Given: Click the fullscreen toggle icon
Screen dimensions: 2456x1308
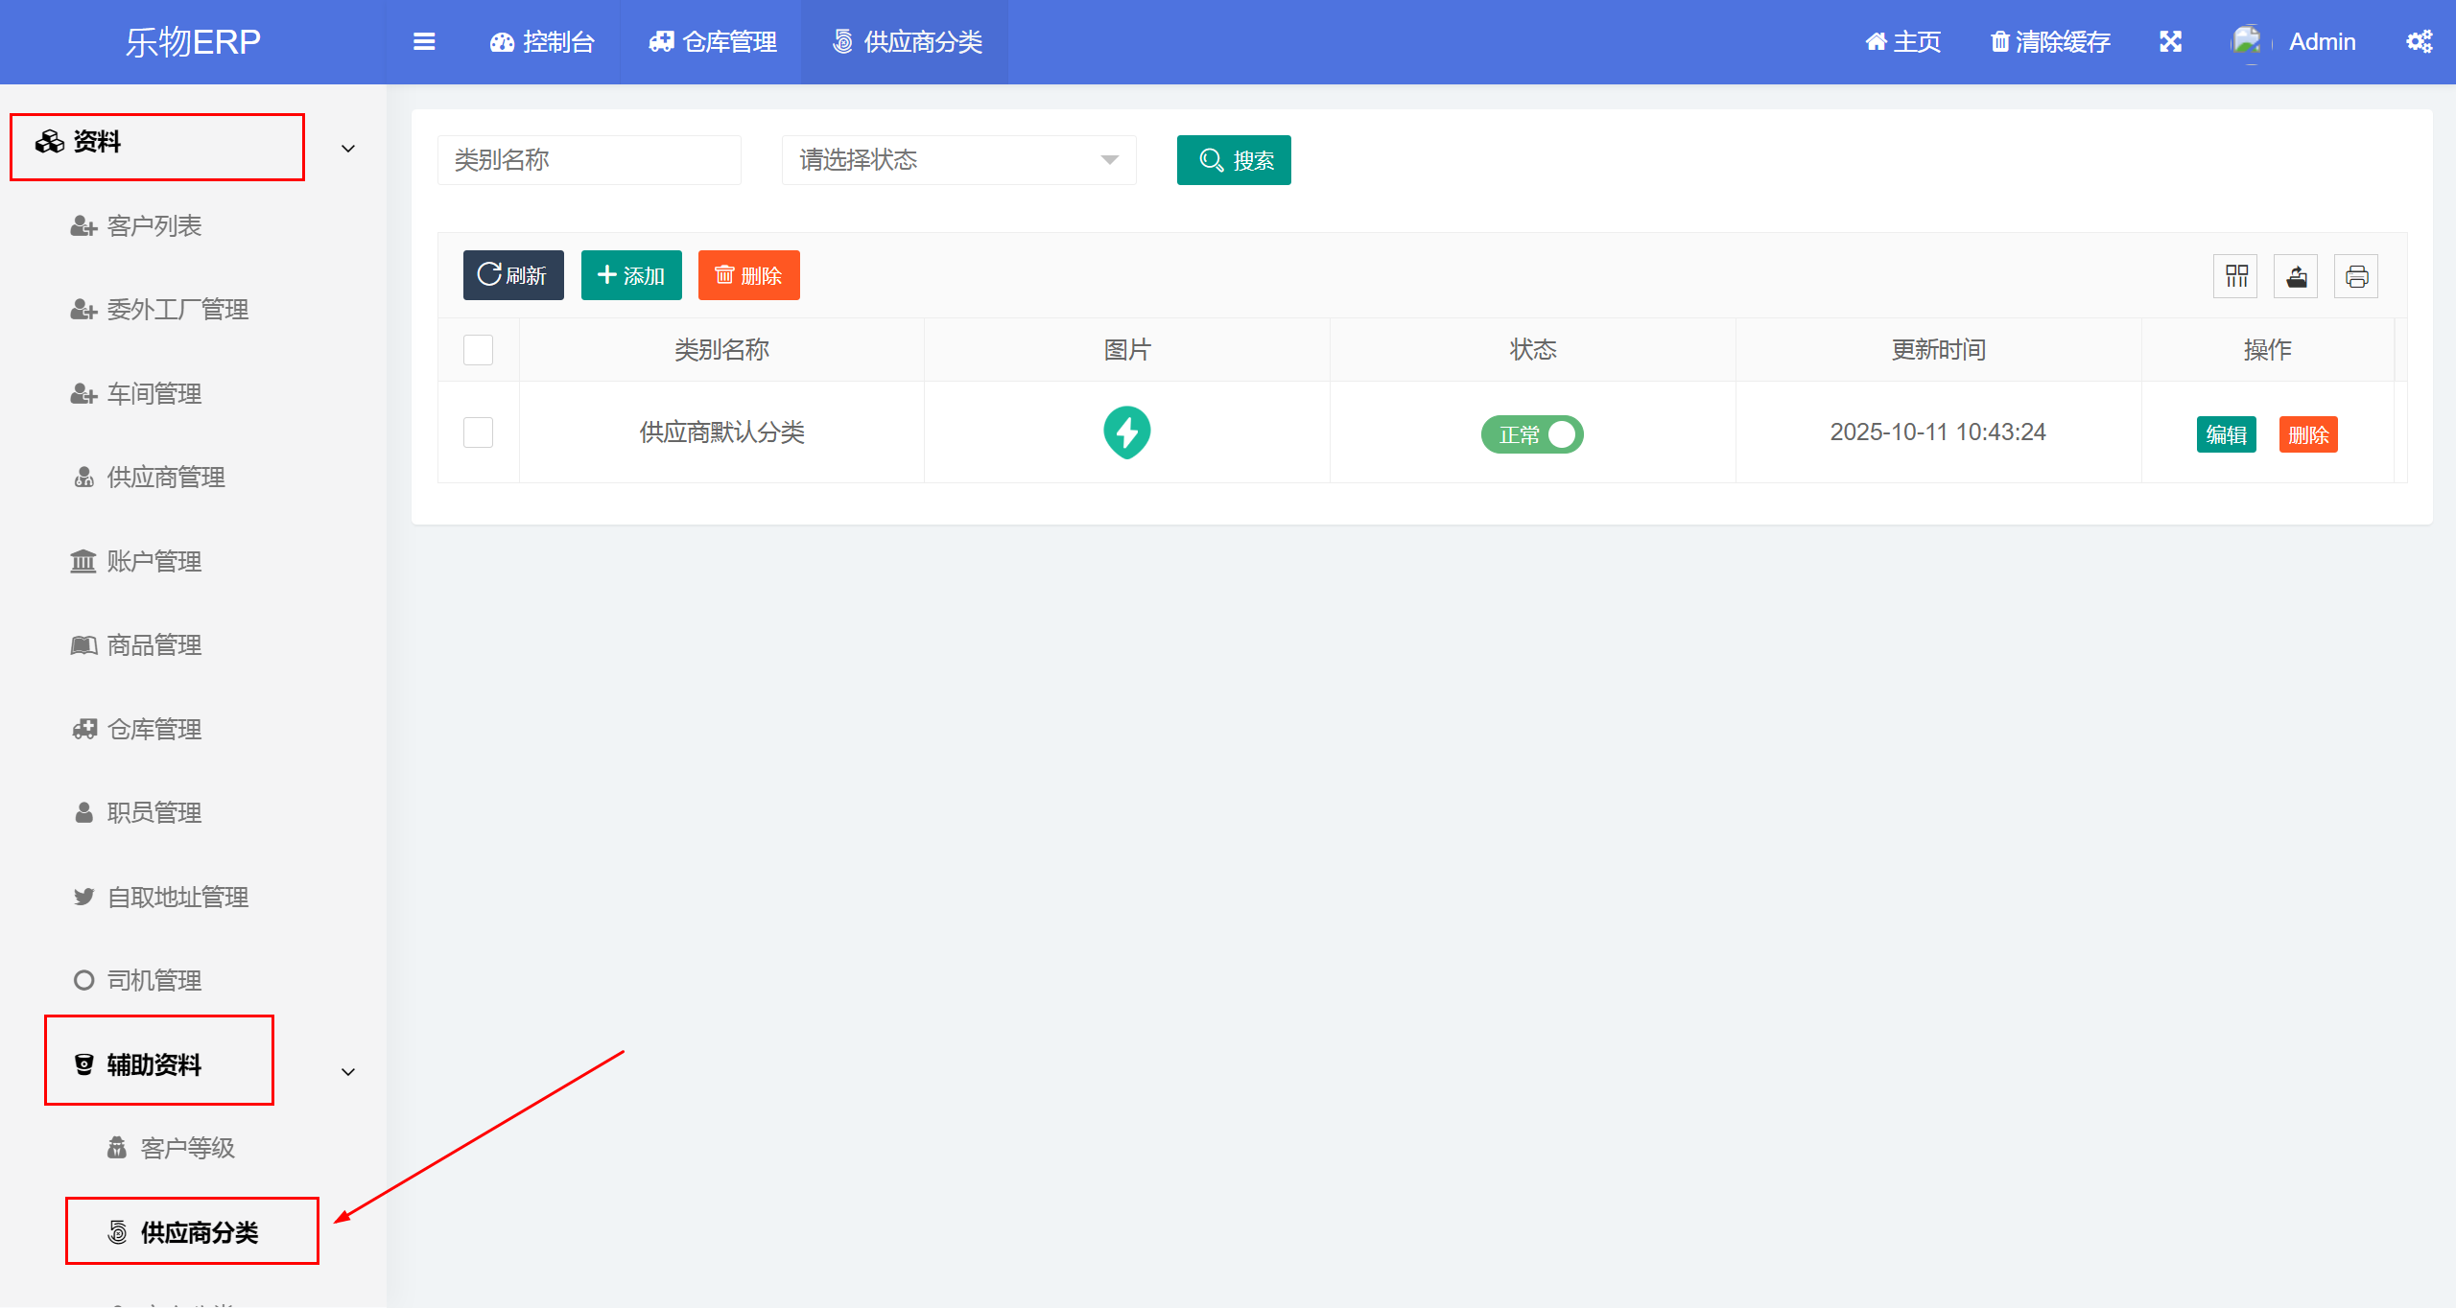Looking at the screenshot, I should coord(2170,42).
